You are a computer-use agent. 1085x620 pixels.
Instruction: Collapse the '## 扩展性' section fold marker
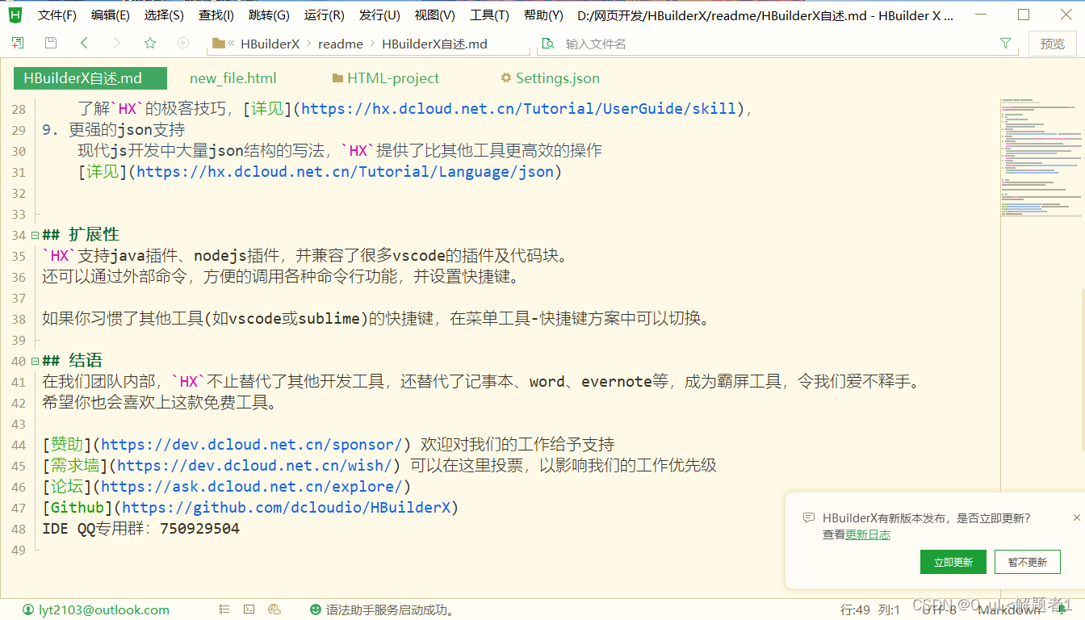coord(35,235)
